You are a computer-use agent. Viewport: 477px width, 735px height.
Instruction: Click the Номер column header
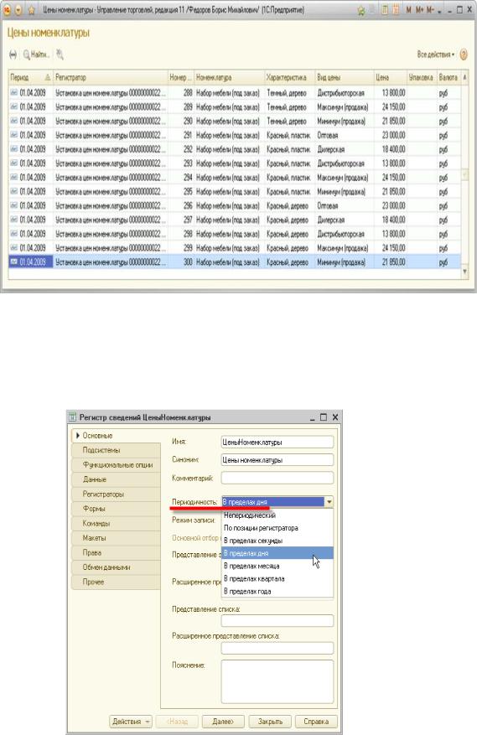coord(180,77)
